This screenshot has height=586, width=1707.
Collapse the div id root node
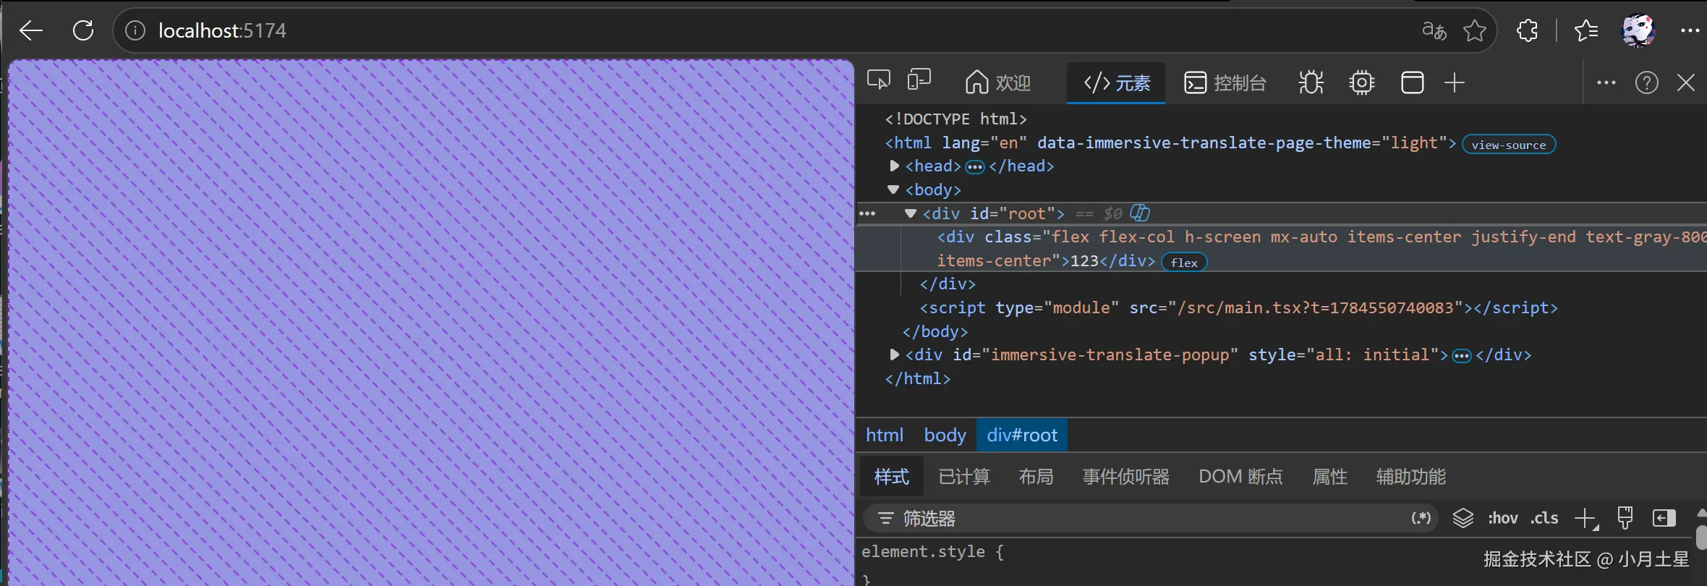(911, 213)
